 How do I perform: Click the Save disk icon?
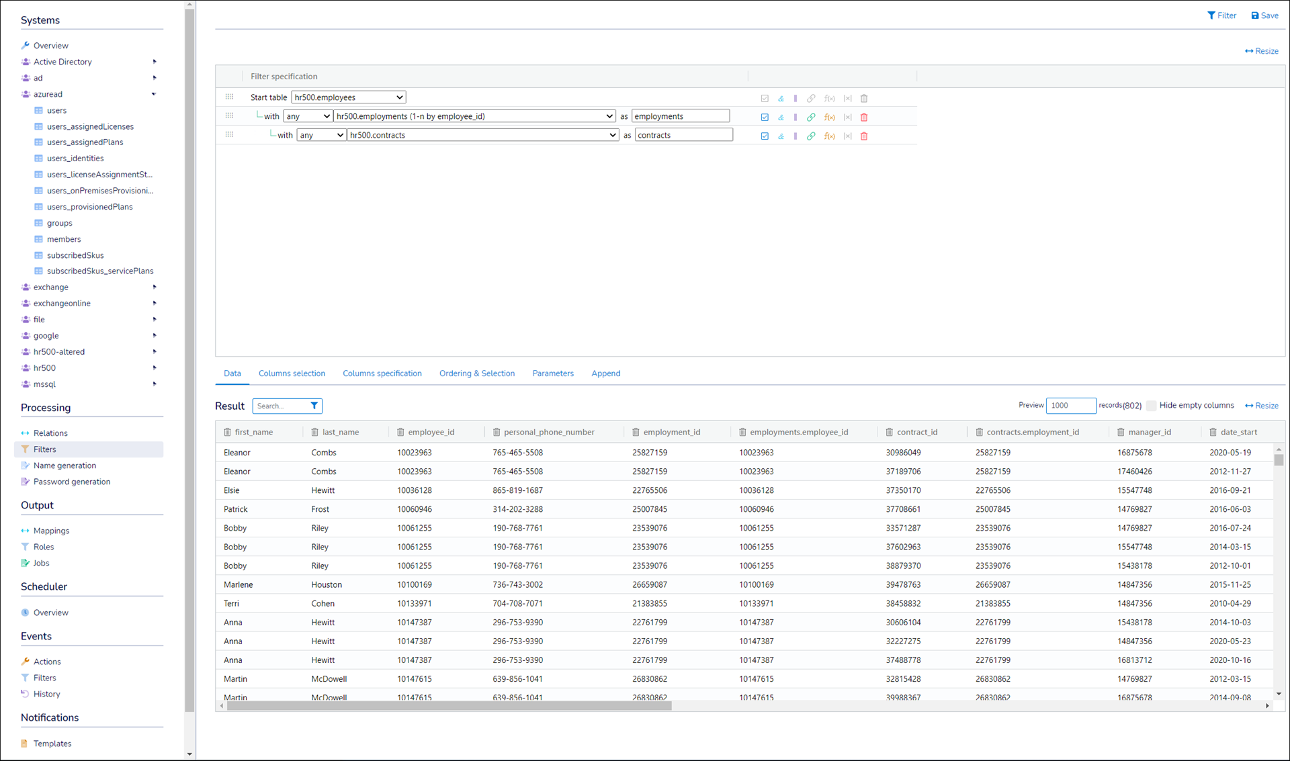coord(1255,15)
